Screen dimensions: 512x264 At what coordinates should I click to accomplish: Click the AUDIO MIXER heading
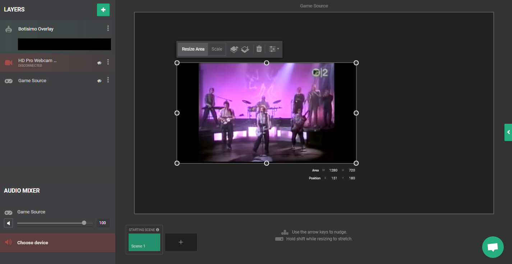coord(22,191)
